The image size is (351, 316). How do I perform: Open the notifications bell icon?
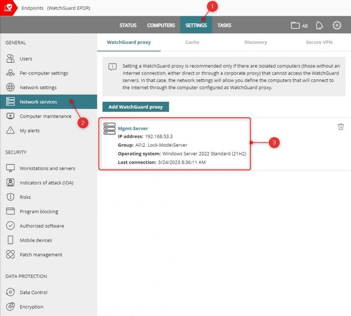tap(319, 25)
